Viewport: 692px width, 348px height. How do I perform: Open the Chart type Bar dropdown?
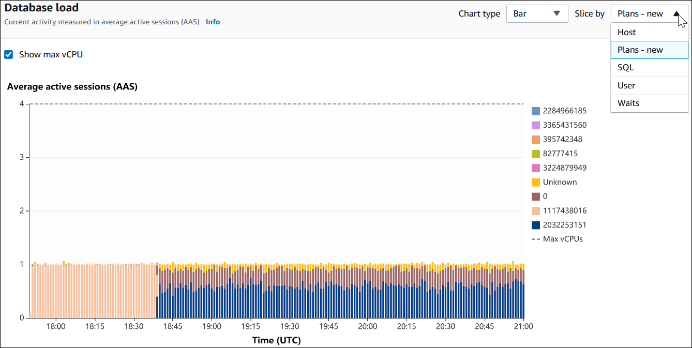[537, 14]
